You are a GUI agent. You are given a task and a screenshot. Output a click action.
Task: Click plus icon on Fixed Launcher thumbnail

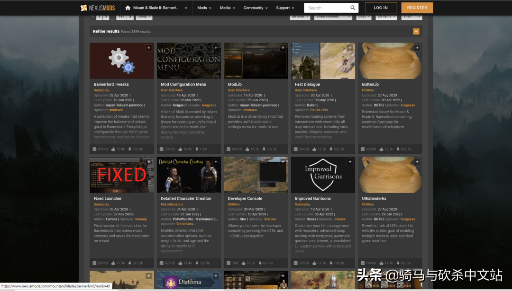click(x=149, y=162)
